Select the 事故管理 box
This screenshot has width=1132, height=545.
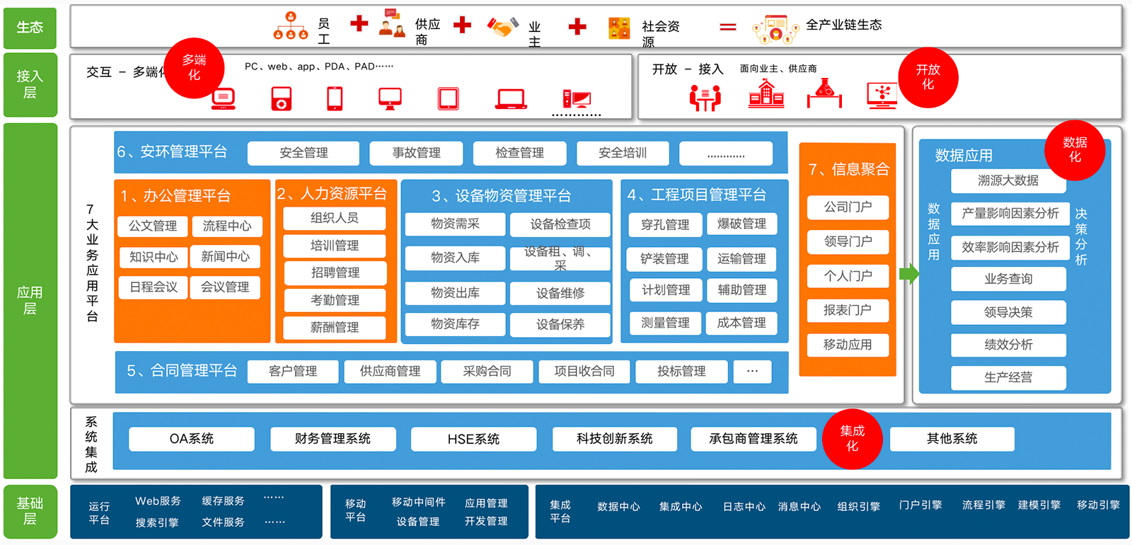[416, 153]
